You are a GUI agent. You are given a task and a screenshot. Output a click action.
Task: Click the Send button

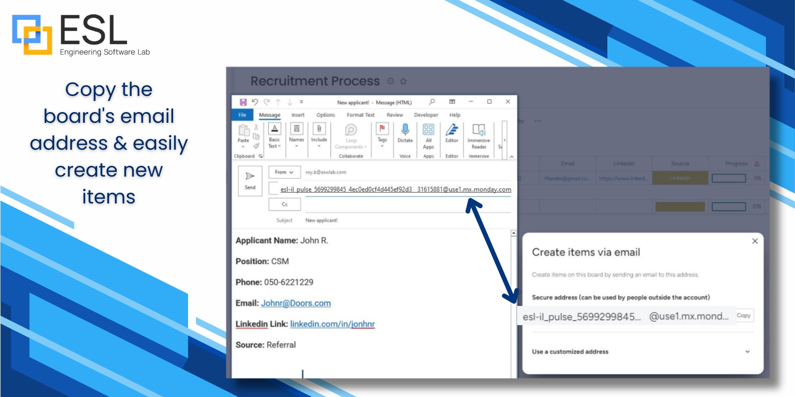[x=250, y=181]
